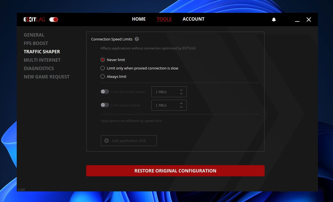Close the ExitLag window

click(x=308, y=20)
